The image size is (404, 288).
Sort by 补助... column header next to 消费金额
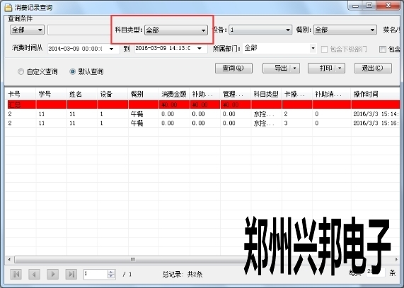[204, 94]
